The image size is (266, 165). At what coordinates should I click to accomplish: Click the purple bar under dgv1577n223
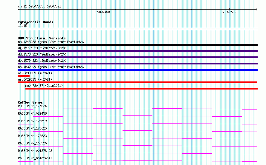coord(137,51)
